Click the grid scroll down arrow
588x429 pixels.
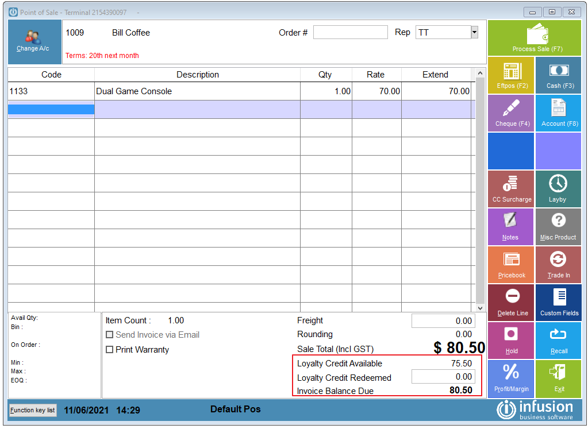coord(480,308)
